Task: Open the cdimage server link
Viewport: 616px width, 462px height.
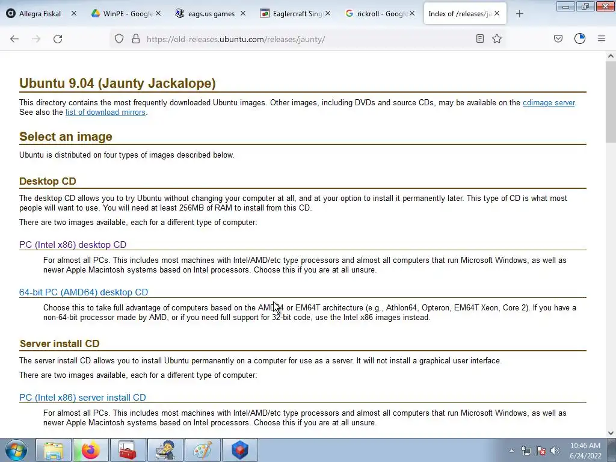Action: click(549, 102)
